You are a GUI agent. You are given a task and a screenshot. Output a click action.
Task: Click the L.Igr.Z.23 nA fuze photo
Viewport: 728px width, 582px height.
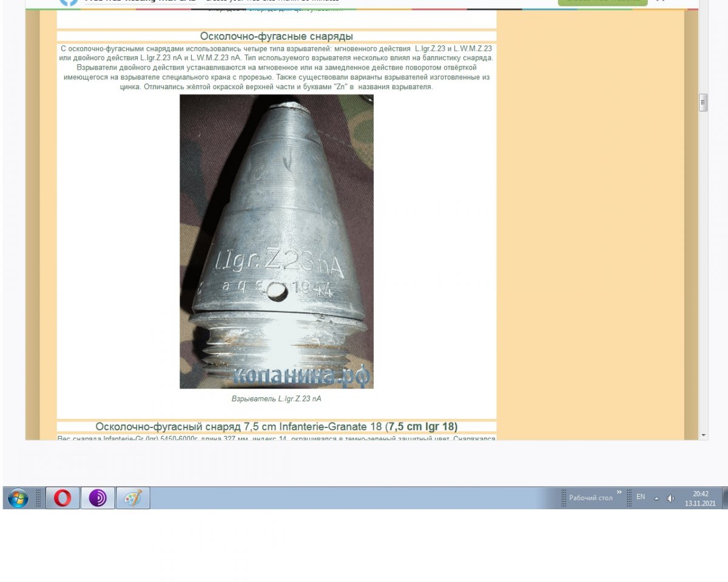coord(277,241)
